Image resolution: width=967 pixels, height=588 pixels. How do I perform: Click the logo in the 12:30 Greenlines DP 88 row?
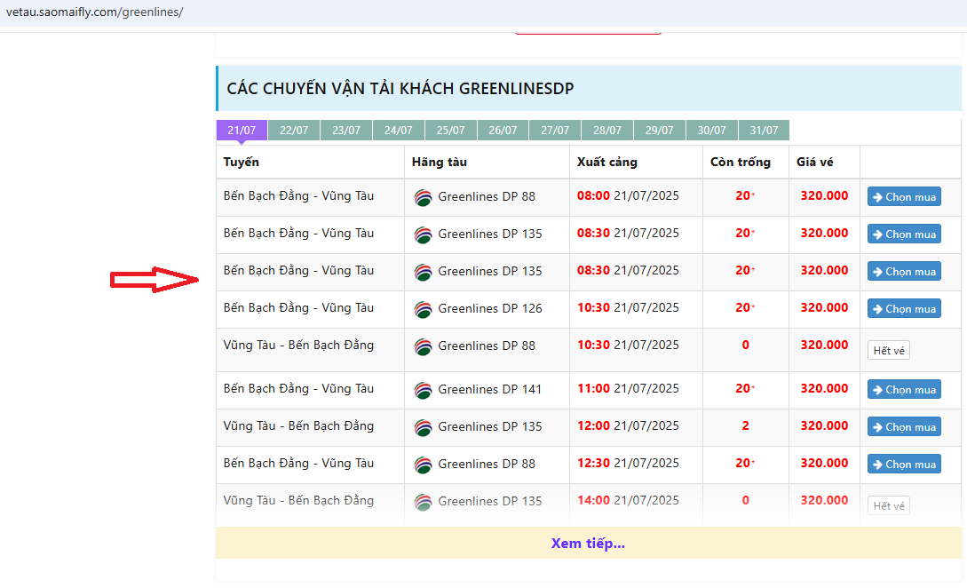(423, 465)
